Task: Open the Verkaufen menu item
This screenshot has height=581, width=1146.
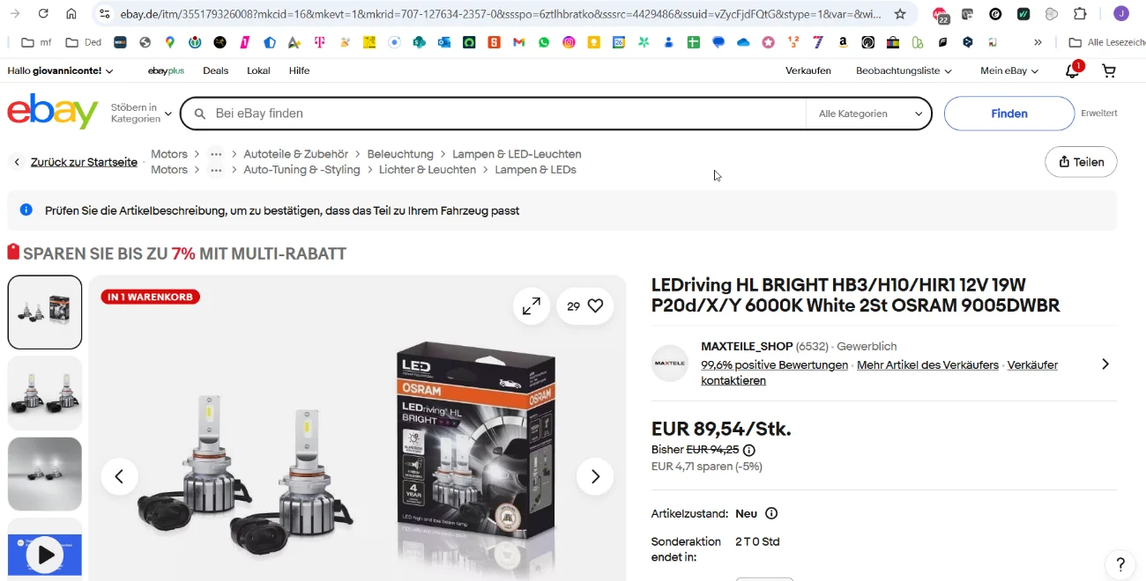Action: tap(808, 70)
